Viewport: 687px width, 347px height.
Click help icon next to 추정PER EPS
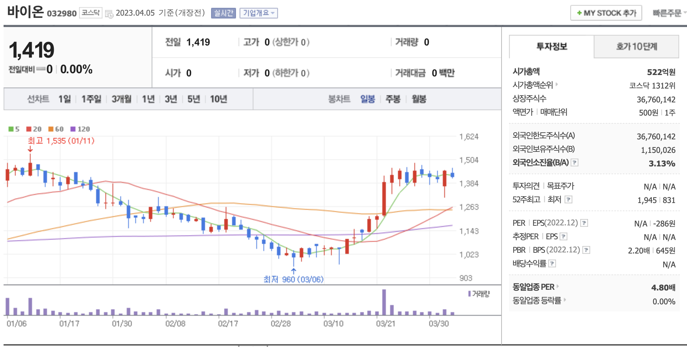click(x=563, y=236)
